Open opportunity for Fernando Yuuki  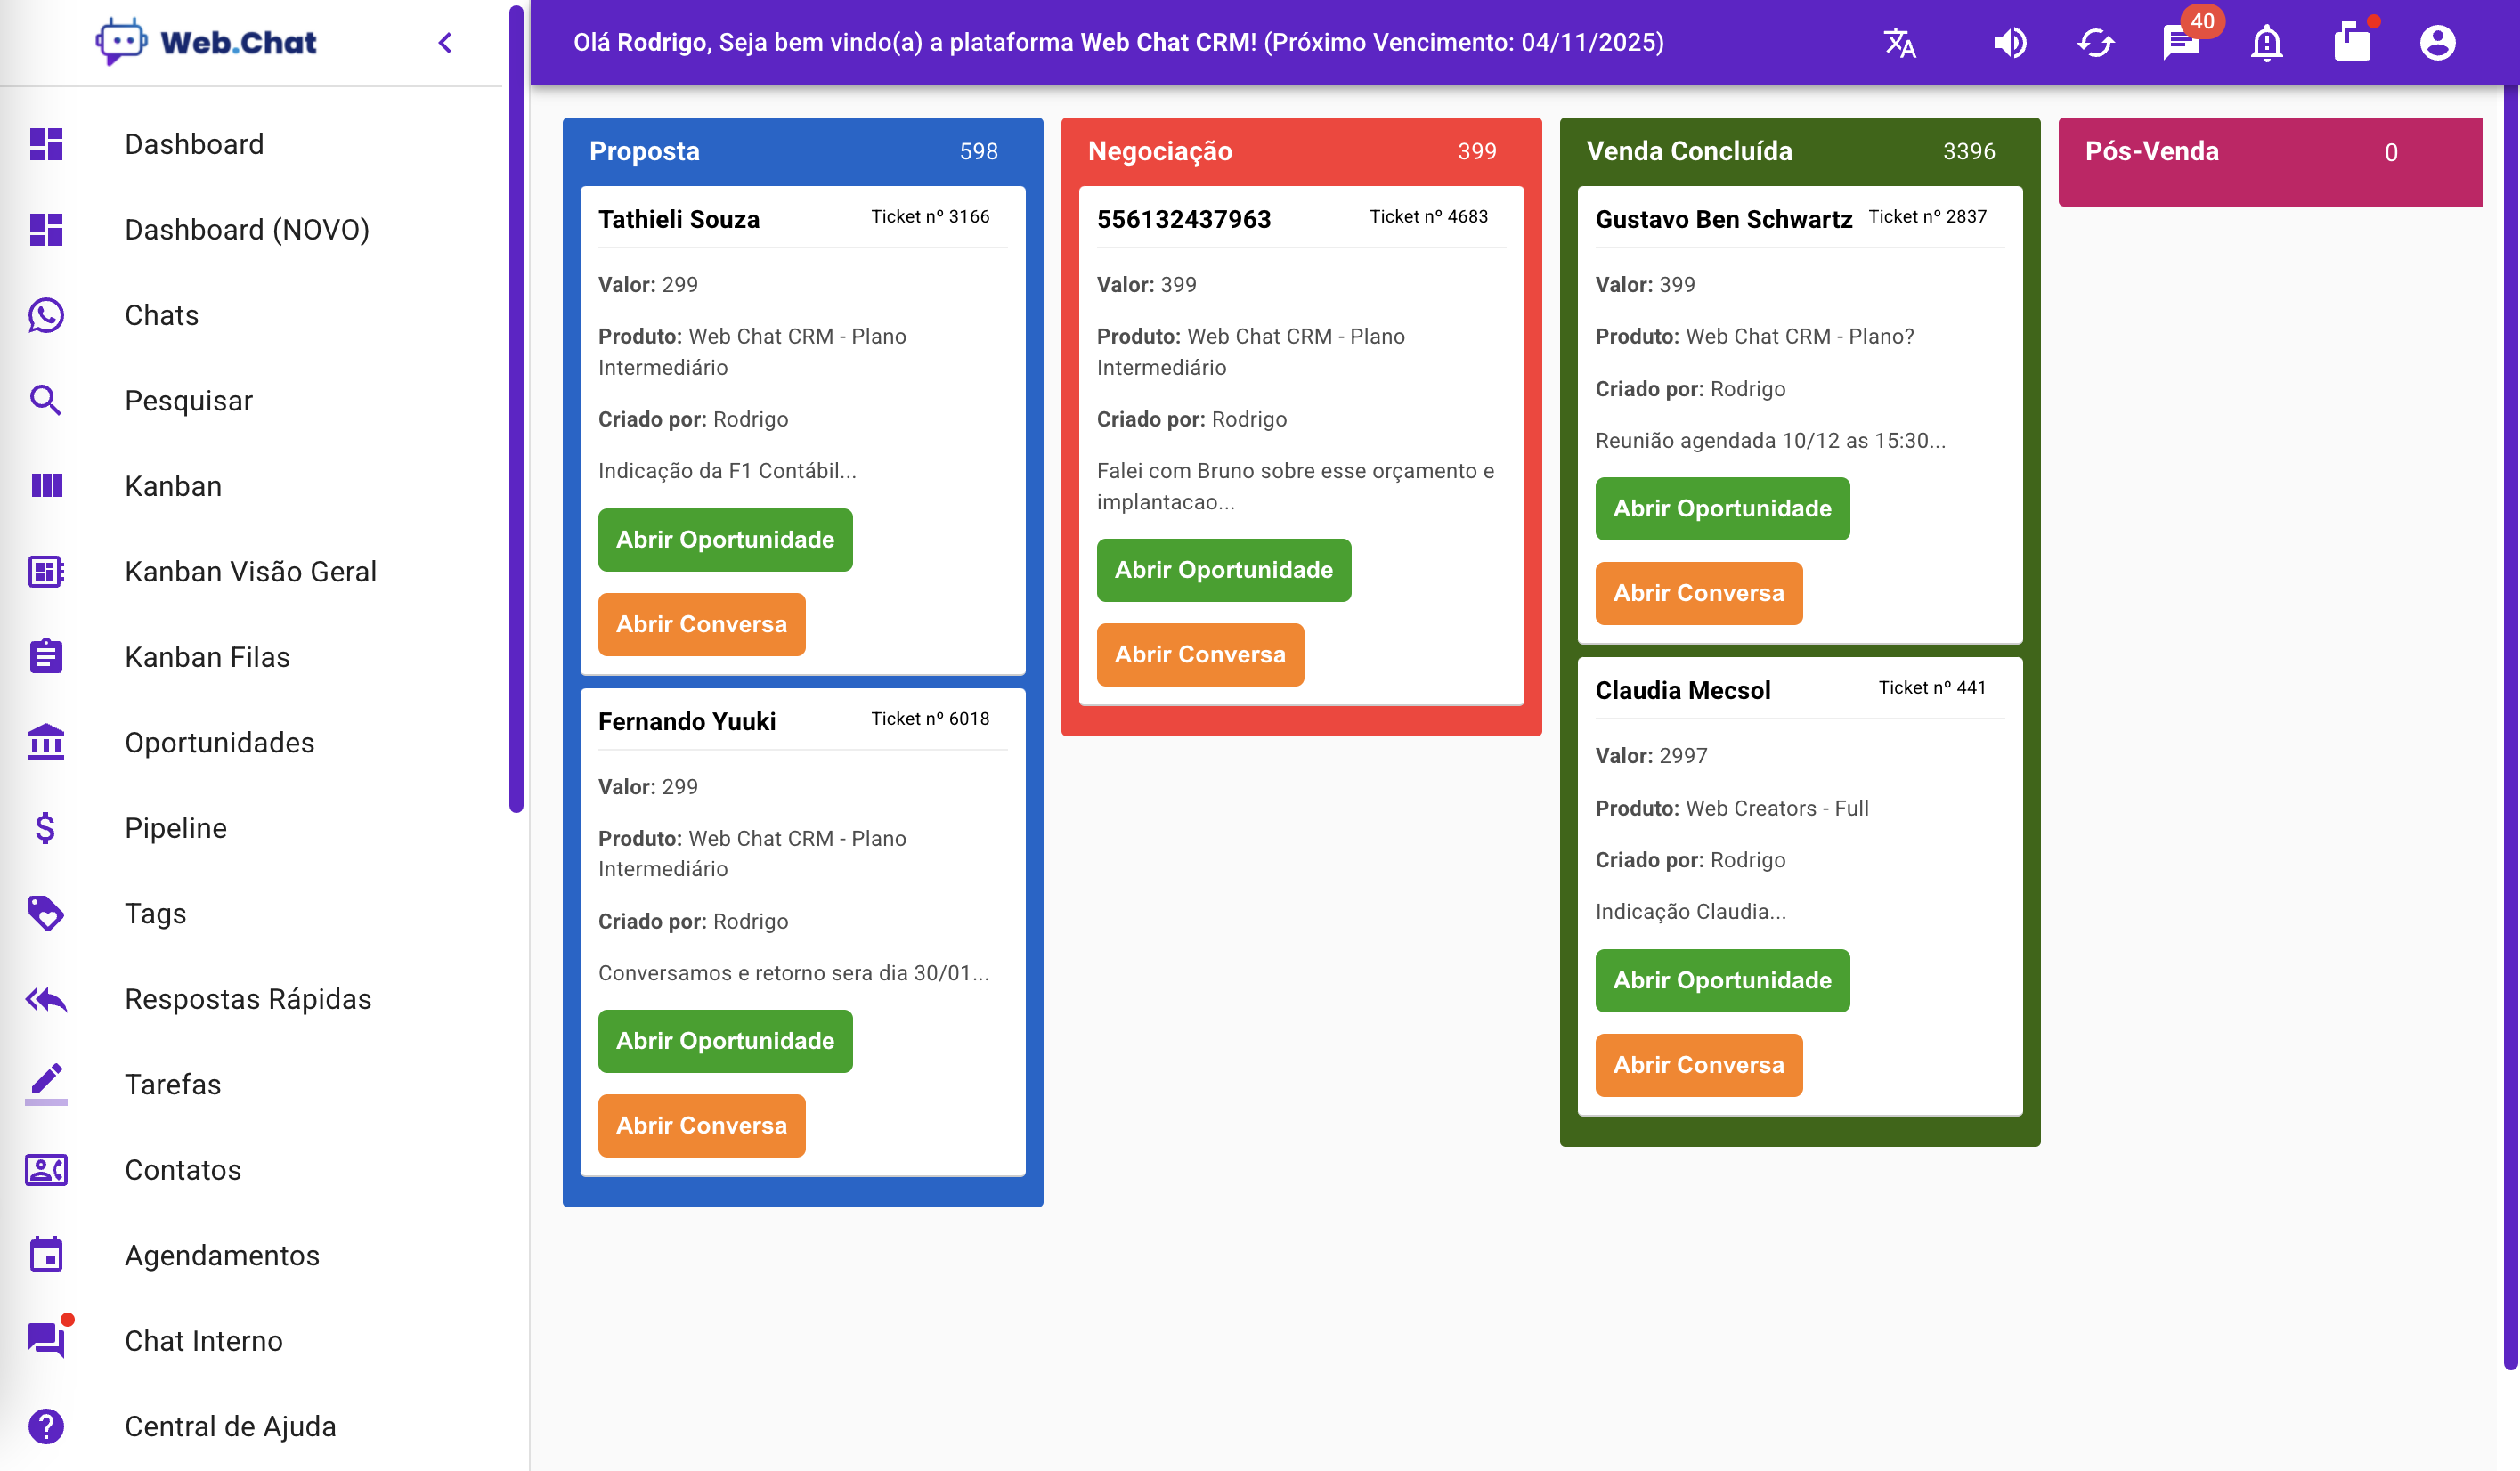tap(725, 1041)
